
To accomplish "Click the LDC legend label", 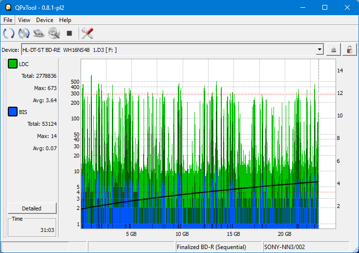I will coord(23,64).
